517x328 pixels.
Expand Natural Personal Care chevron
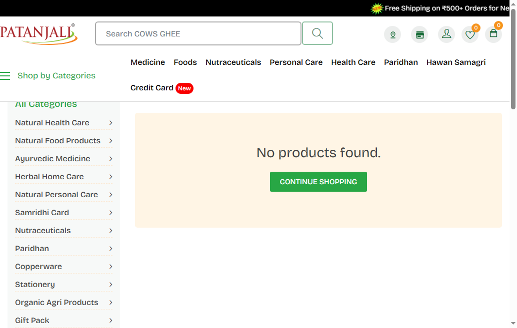pos(111,195)
